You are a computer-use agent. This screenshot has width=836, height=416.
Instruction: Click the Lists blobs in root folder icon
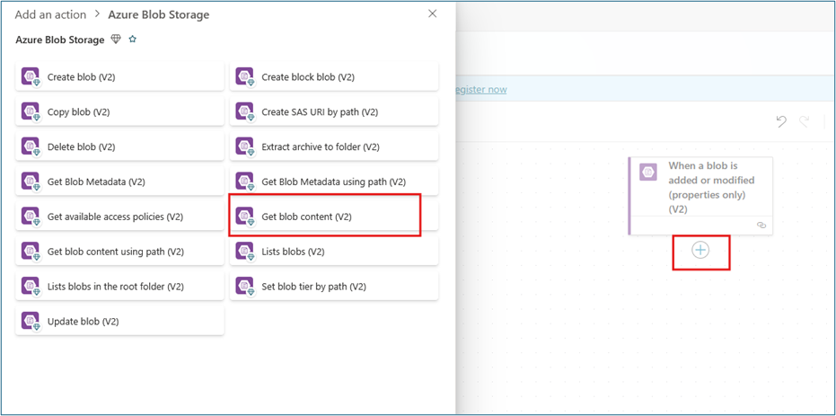point(31,287)
